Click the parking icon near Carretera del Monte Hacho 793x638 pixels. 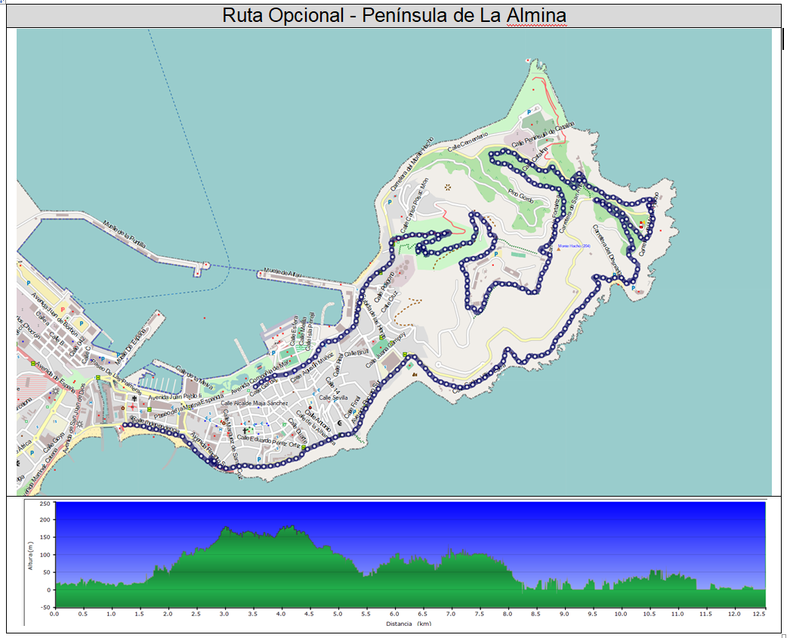(x=389, y=203)
